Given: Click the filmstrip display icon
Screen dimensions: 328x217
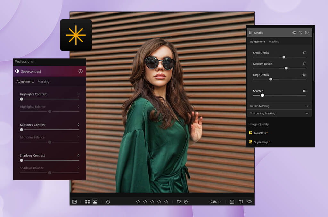Looking at the screenshot, I should coord(232,202).
